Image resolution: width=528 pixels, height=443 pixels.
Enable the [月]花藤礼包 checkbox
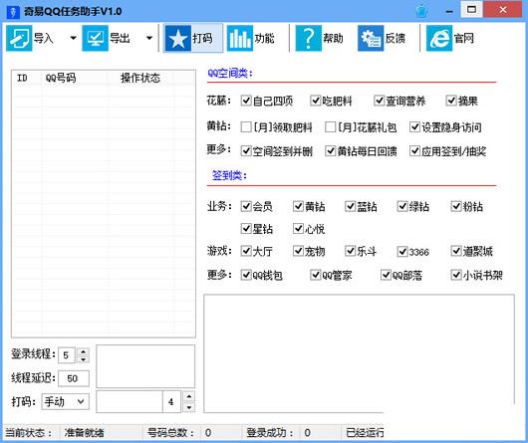pyautogui.click(x=331, y=127)
